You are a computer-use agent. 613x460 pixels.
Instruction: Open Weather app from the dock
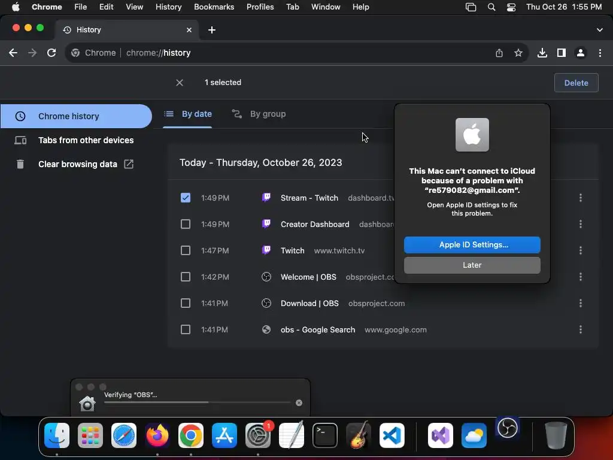474,435
